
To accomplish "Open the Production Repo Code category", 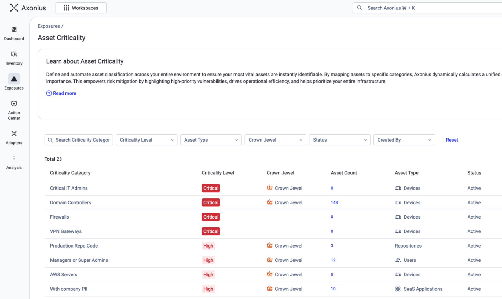I will [x=74, y=246].
